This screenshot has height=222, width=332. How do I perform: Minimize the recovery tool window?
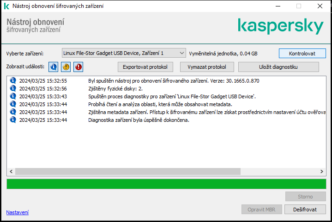[278, 6]
